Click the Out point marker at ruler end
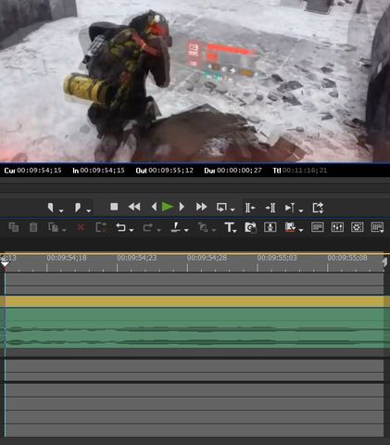Viewport: 390px width, 445px height. point(384,262)
